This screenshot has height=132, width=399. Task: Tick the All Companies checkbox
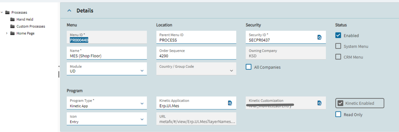click(248, 67)
